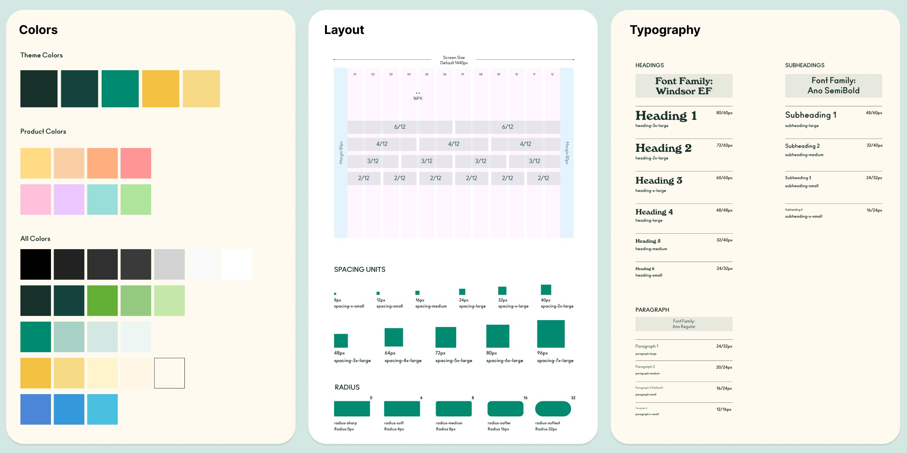907x453 pixels.
Task: Select the first 4/12 grid block
Action: 382,144
